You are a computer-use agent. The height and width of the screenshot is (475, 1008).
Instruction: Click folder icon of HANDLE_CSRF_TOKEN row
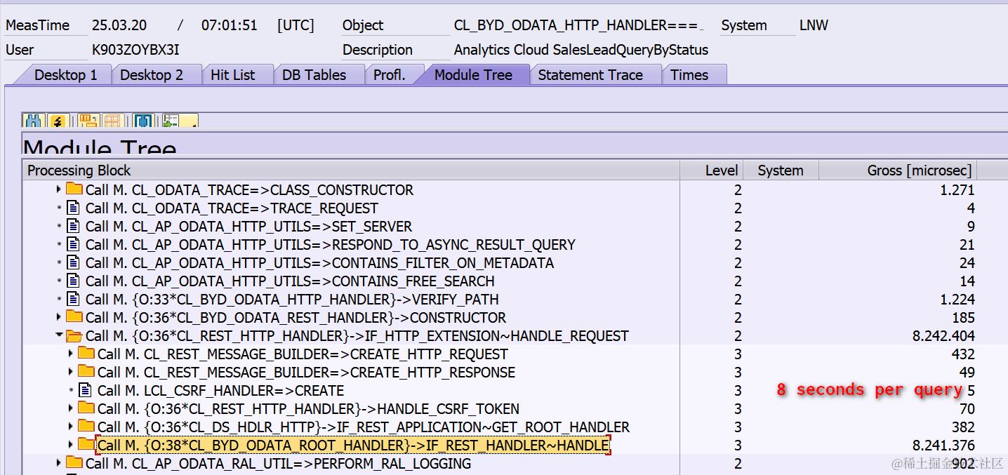[x=86, y=408]
